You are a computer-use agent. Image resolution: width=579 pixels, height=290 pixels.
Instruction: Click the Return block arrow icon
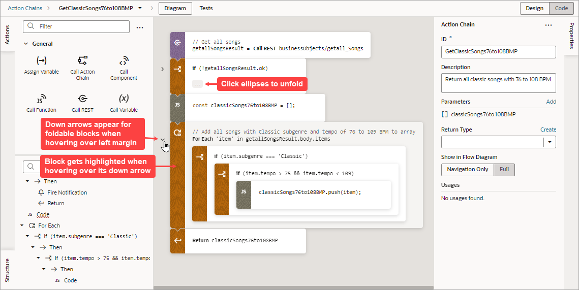click(177, 241)
